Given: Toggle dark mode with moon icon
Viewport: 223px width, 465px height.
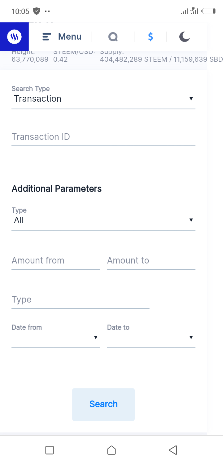Looking at the screenshot, I should coord(185,37).
